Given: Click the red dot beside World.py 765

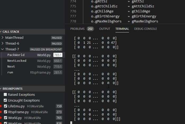Looking at the screenshot, I should point(1,118).
